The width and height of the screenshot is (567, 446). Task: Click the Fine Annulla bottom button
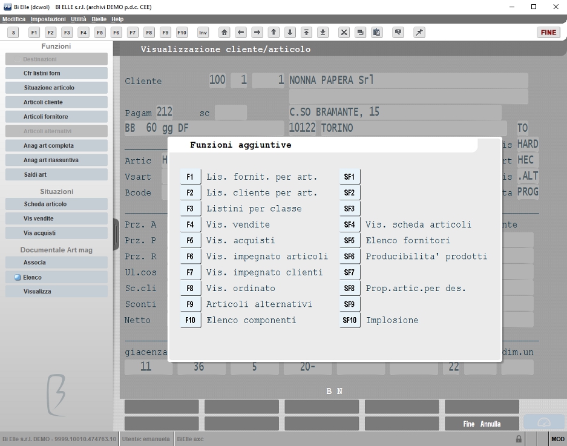click(x=482, y=424)
